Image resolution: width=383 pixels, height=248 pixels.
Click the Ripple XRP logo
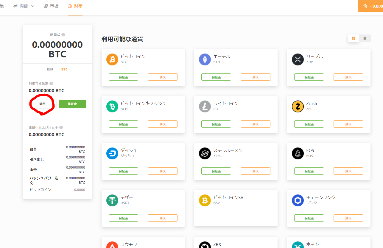click(x=298, y=59)
